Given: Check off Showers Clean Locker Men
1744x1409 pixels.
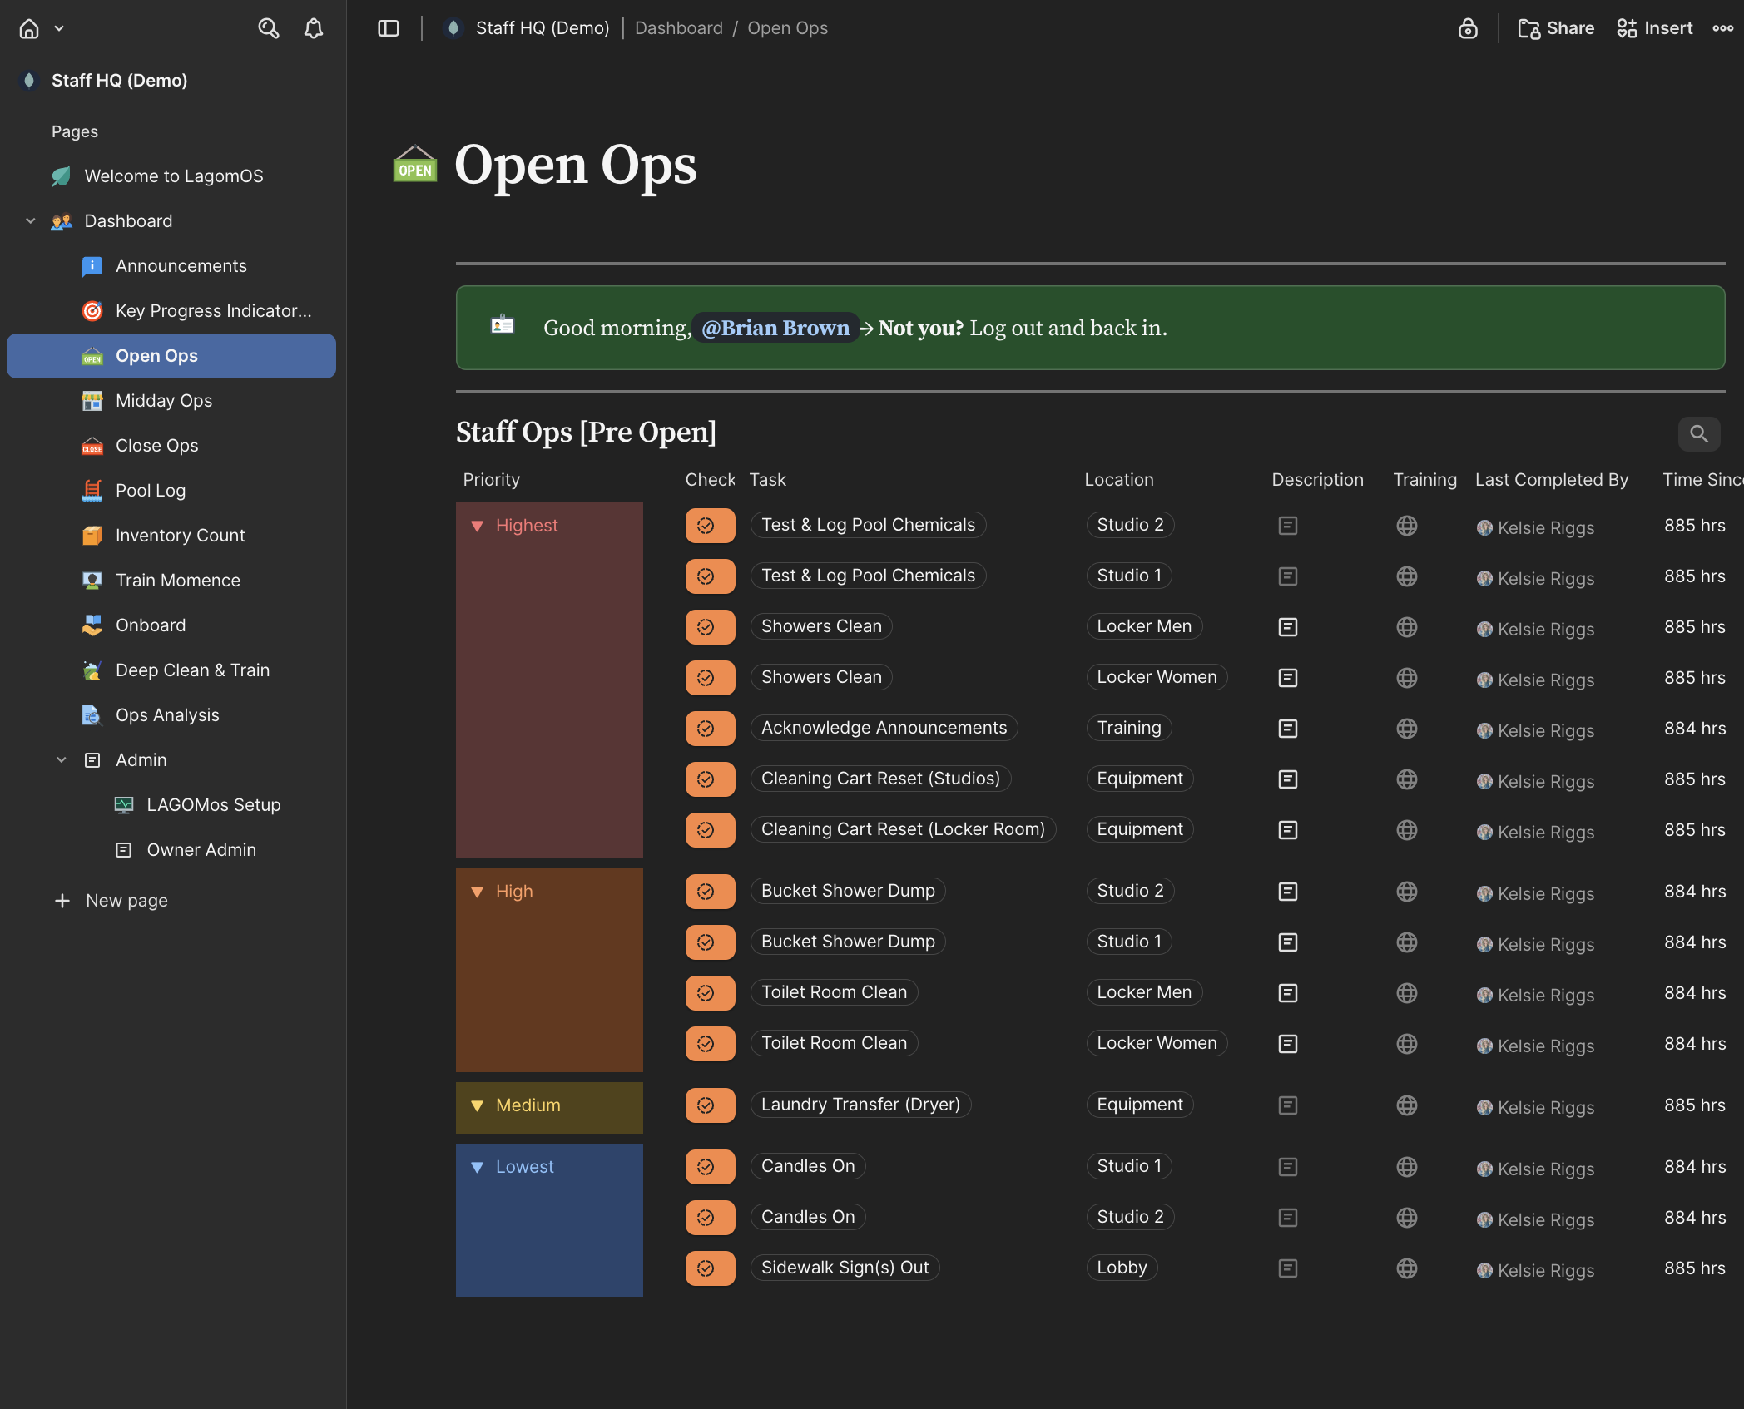Looking at the screenshot, I should [711, 627].
